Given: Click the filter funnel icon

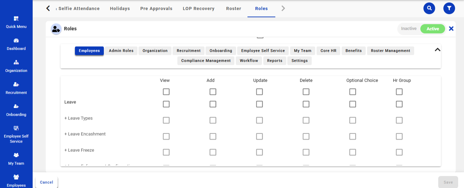Looking at the screenshot, I should [x=449, y=8].
